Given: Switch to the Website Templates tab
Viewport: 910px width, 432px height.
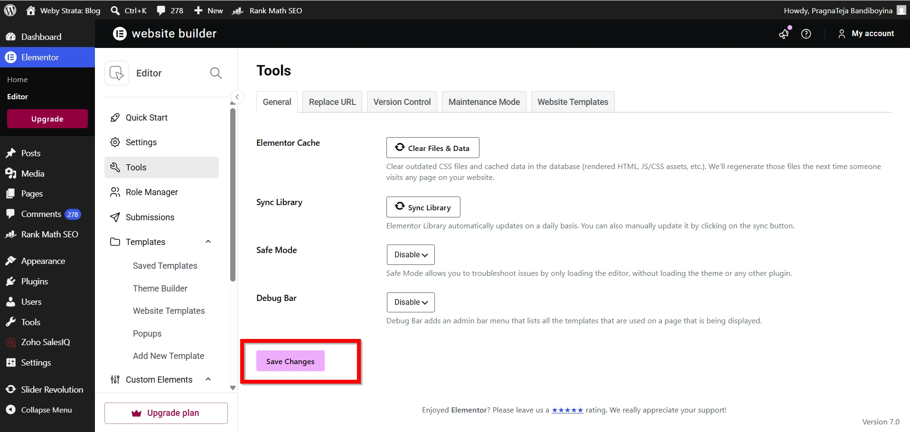Looking at the screenshot, I should pyautogui.click(x=573, y=102).
